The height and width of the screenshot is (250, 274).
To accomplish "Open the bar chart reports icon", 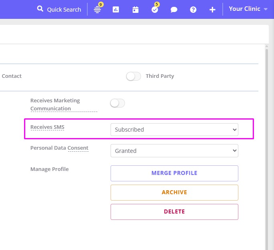I will click(116, 10).
